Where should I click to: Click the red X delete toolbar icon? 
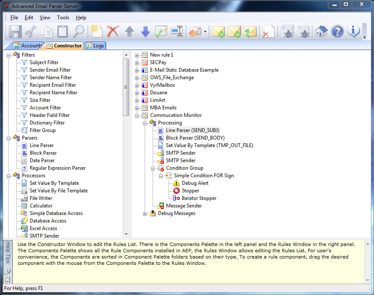(x=112, y=32)
